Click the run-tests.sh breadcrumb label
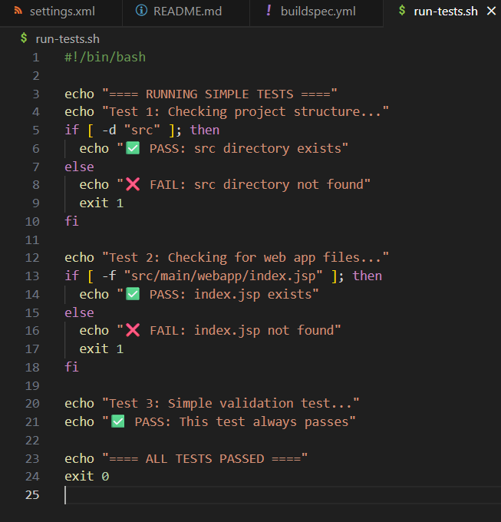 pos(68,39)
